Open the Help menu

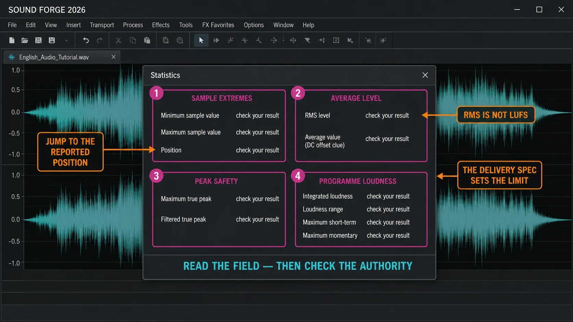pyautogui.click(x=308, y=25)
